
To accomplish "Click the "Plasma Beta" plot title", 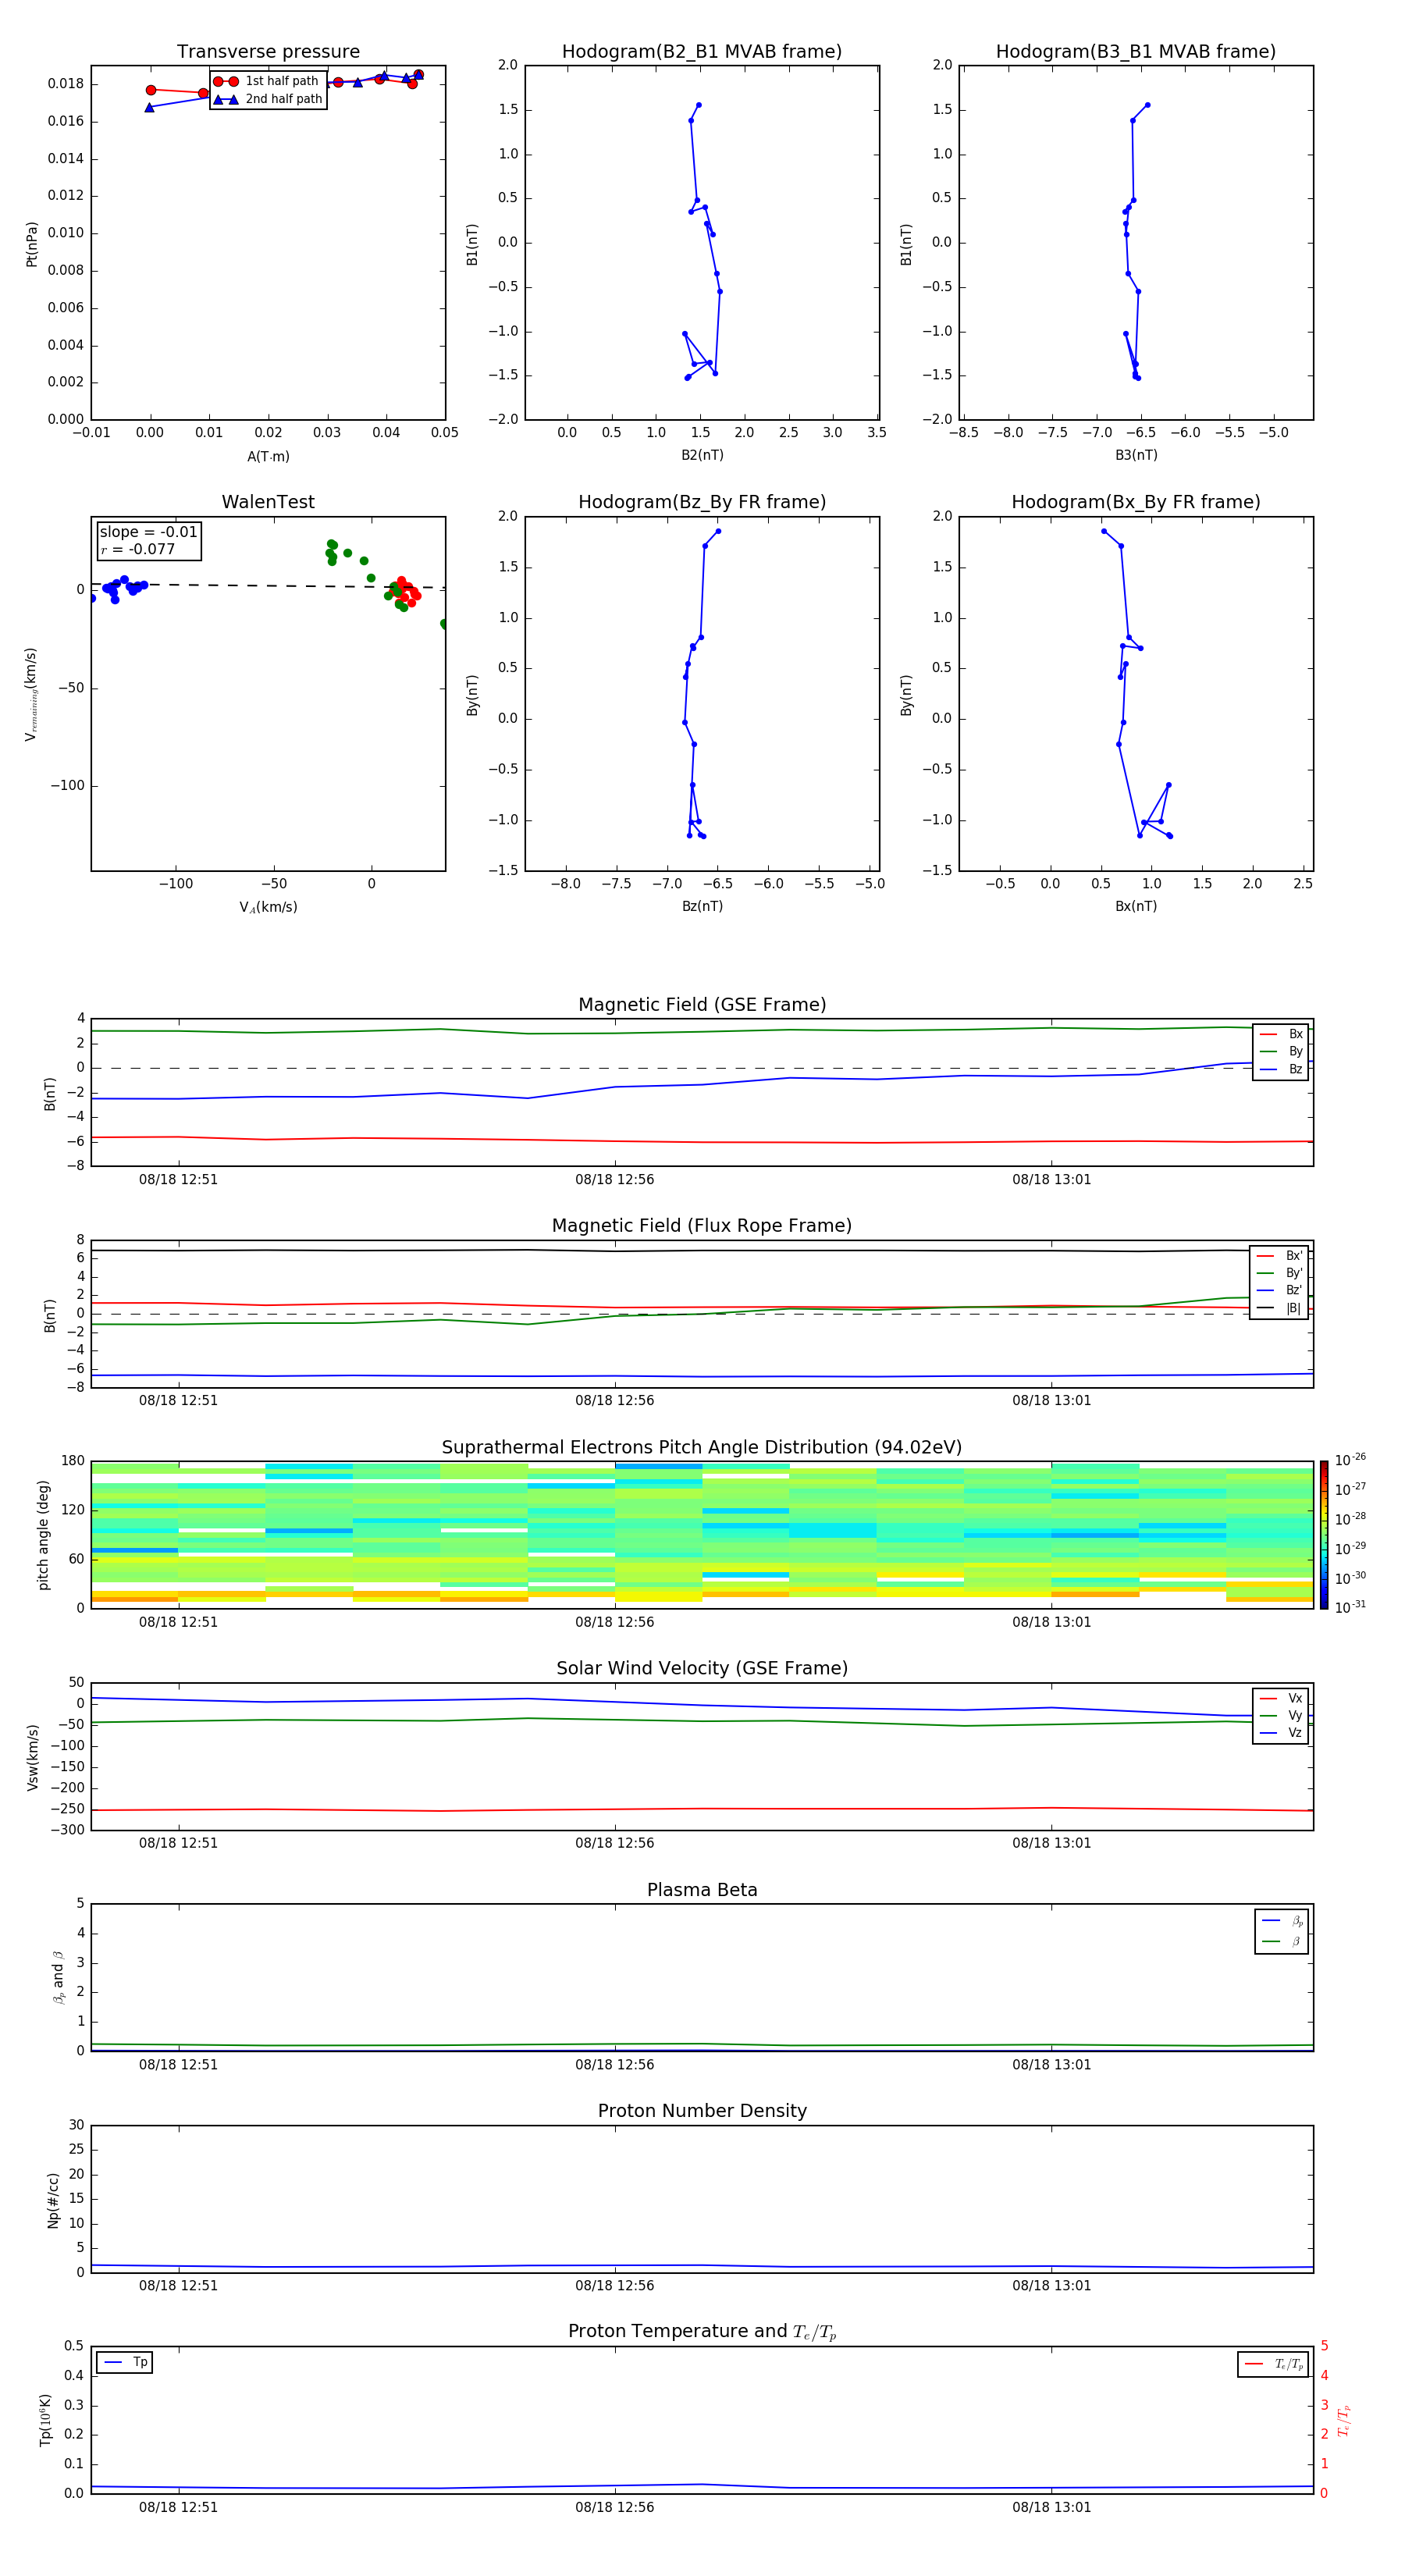I will tap(702, 1890).
